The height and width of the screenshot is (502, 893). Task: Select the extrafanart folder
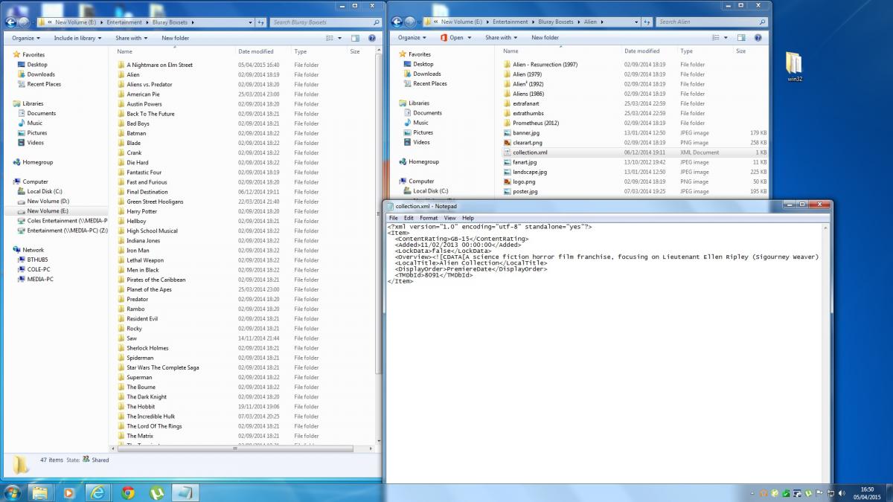click(527, 103)
